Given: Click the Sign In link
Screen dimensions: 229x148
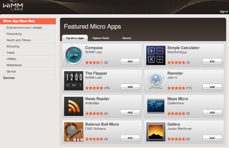Looking at the screenshot, I should click(x=224, y=12).
